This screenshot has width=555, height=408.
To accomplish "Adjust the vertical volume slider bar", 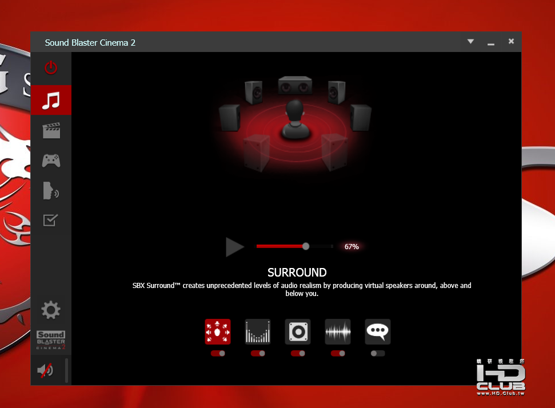I will point(66,370).
